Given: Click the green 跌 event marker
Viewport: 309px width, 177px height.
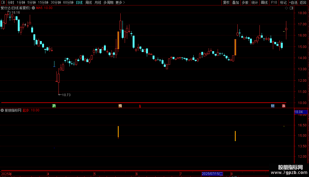Looking at the screenshot, I should 54,106.
